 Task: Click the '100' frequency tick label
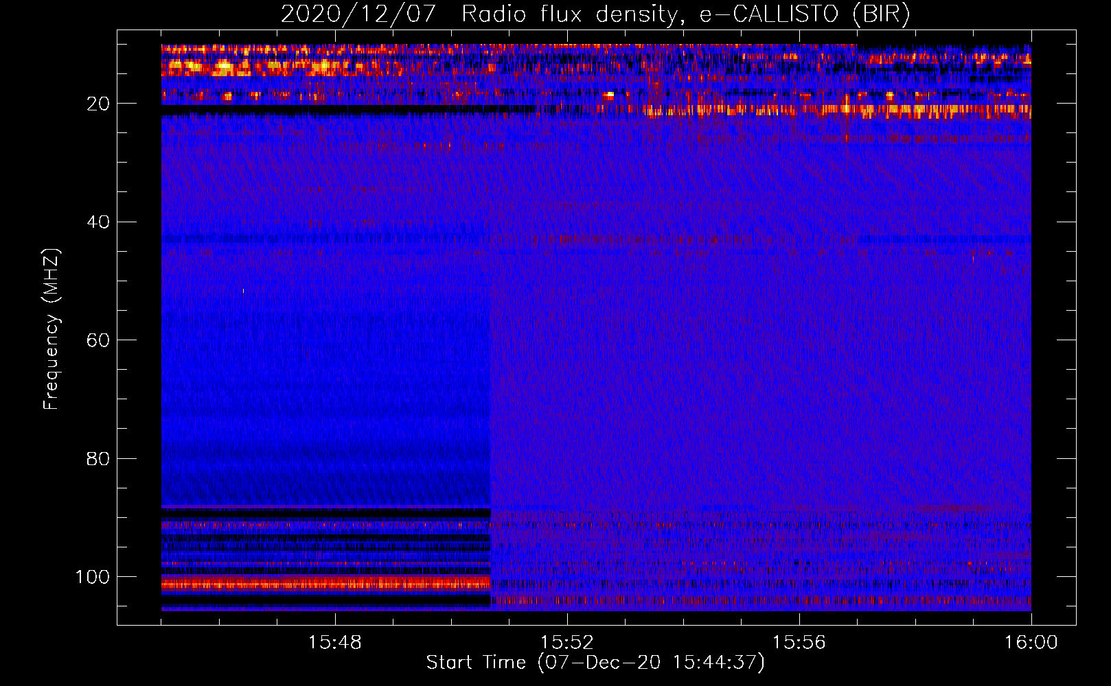93,577
